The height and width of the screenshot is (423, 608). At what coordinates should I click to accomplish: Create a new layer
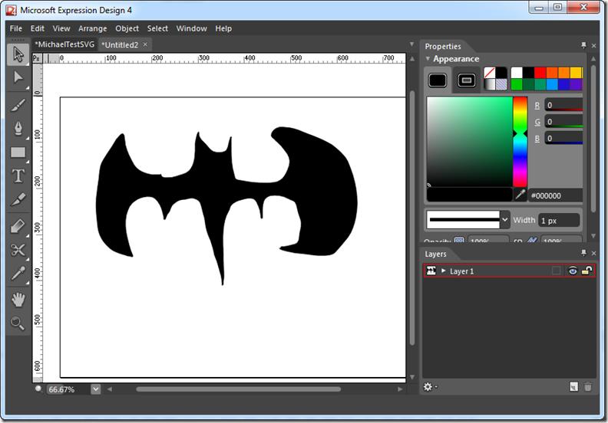(x=573, y=387)
